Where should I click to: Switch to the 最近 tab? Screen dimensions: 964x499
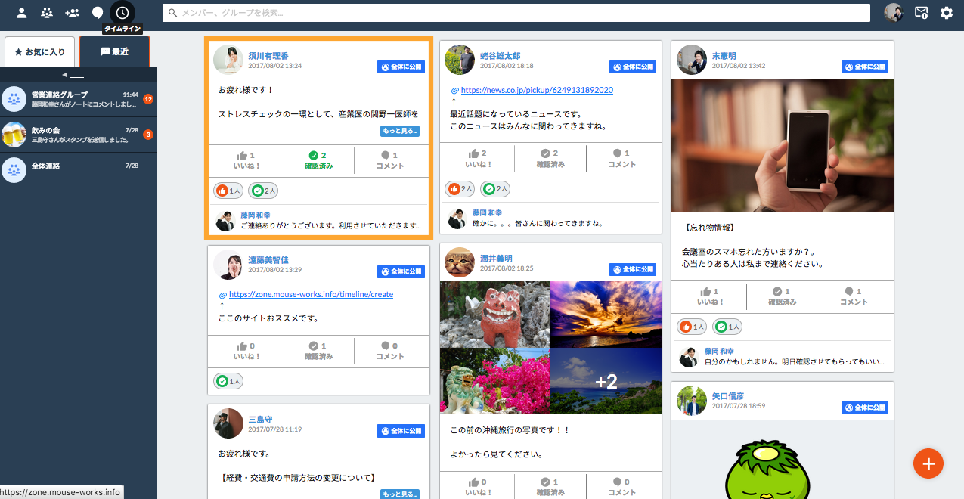pos(114,52)
